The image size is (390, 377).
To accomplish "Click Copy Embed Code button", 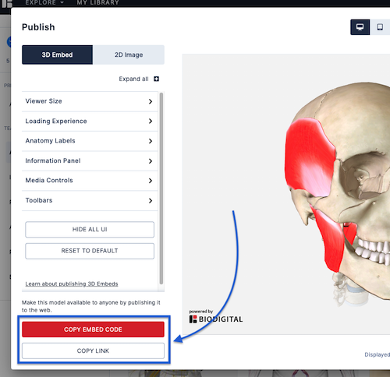I will [93, 329].
